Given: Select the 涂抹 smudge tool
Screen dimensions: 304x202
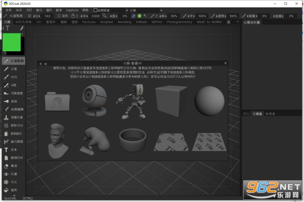Looking at the screenshot, I should tap(13, 101).
